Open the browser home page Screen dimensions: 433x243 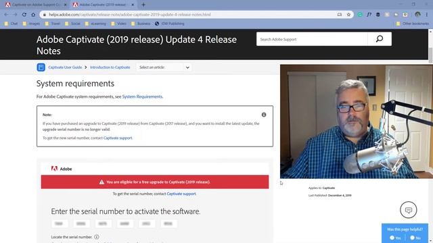(33, 15)
